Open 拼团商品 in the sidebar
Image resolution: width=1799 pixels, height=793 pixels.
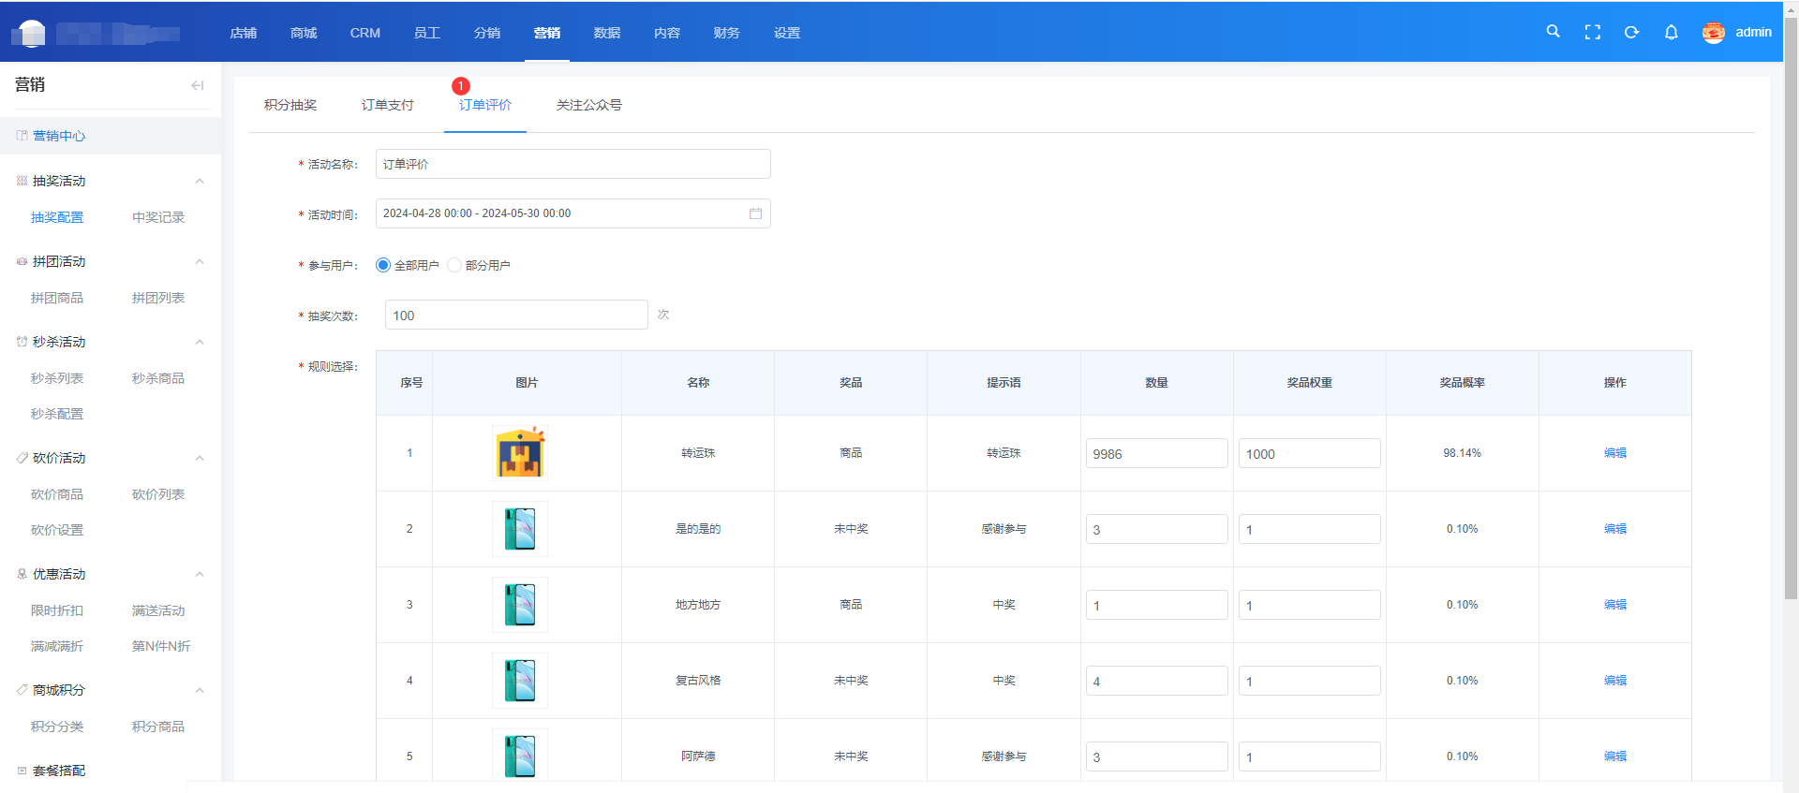57,298
